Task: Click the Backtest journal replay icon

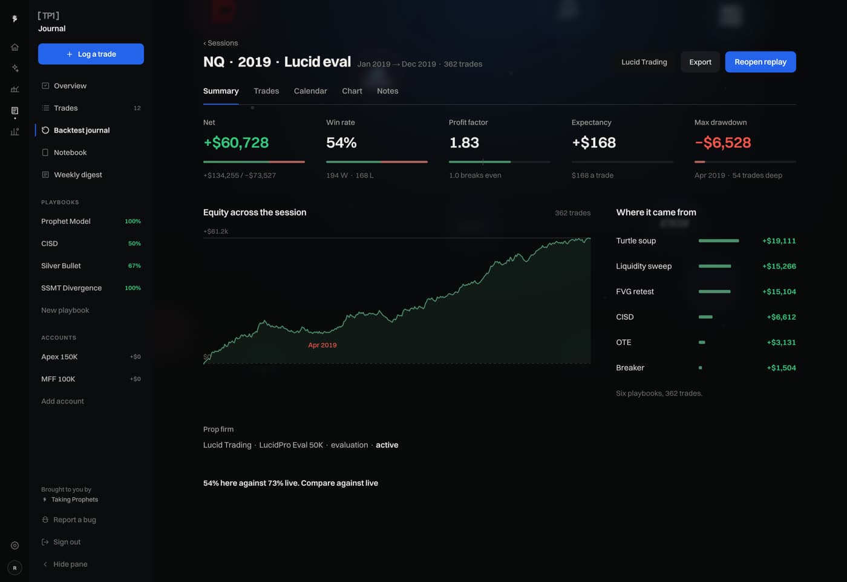Action: pyautogui.click(x=45, y=130)
